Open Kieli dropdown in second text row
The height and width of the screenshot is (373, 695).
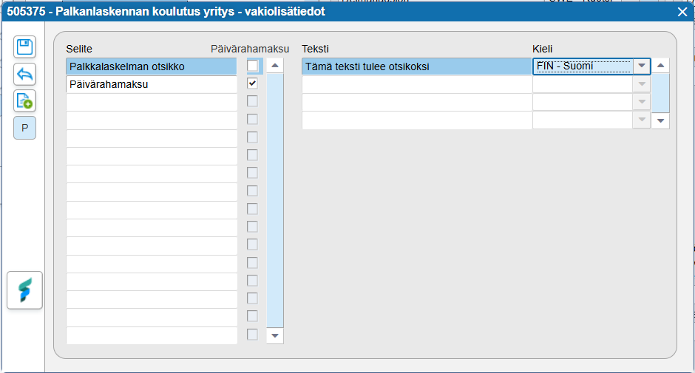641,84
